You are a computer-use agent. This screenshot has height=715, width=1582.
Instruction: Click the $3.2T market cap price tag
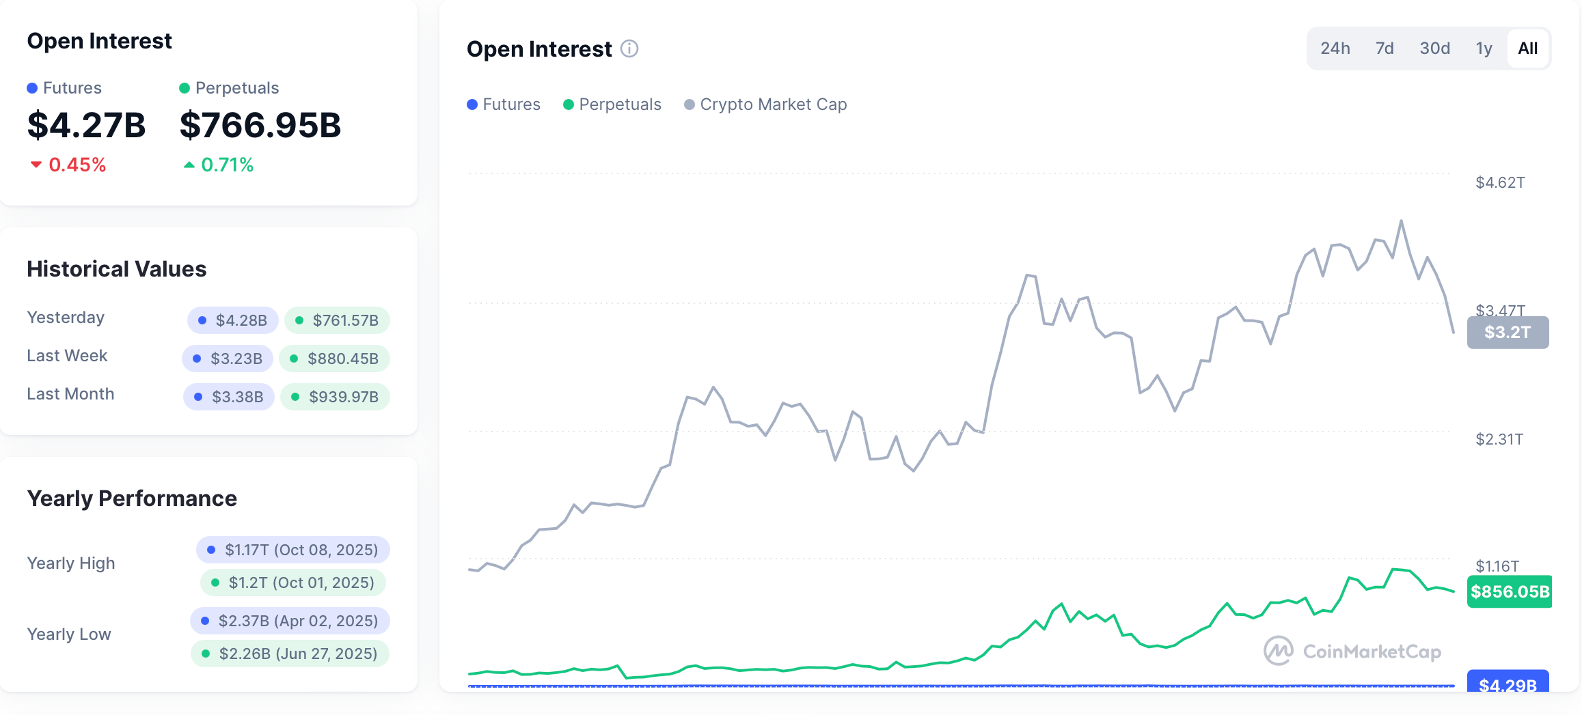click(x=1508, y=333)
